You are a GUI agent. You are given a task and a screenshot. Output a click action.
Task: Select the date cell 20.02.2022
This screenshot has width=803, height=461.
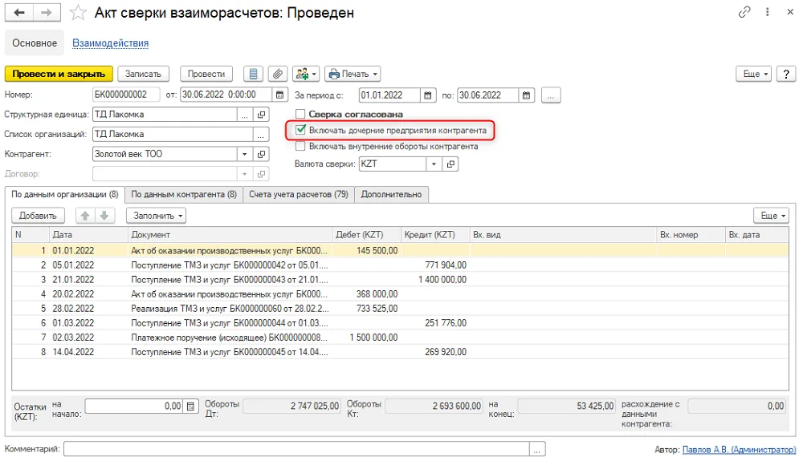(x=88, y=294)
